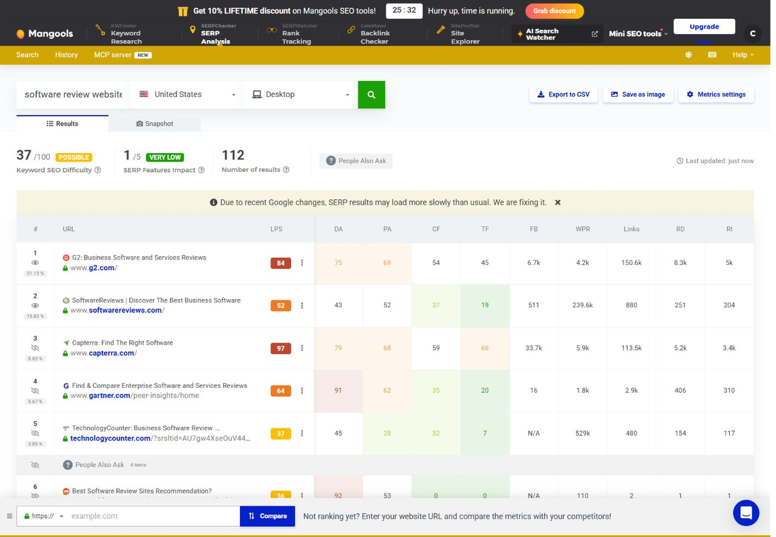Image resolution: width=776 pixels, height=537 pixels.
Task: Click Export to CSV button
Action: point(563,95)
